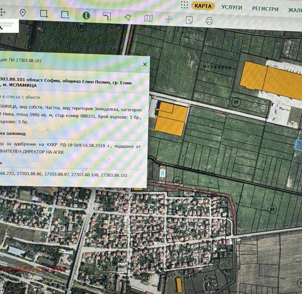Click the 'в списък с обекти' link

20,97
